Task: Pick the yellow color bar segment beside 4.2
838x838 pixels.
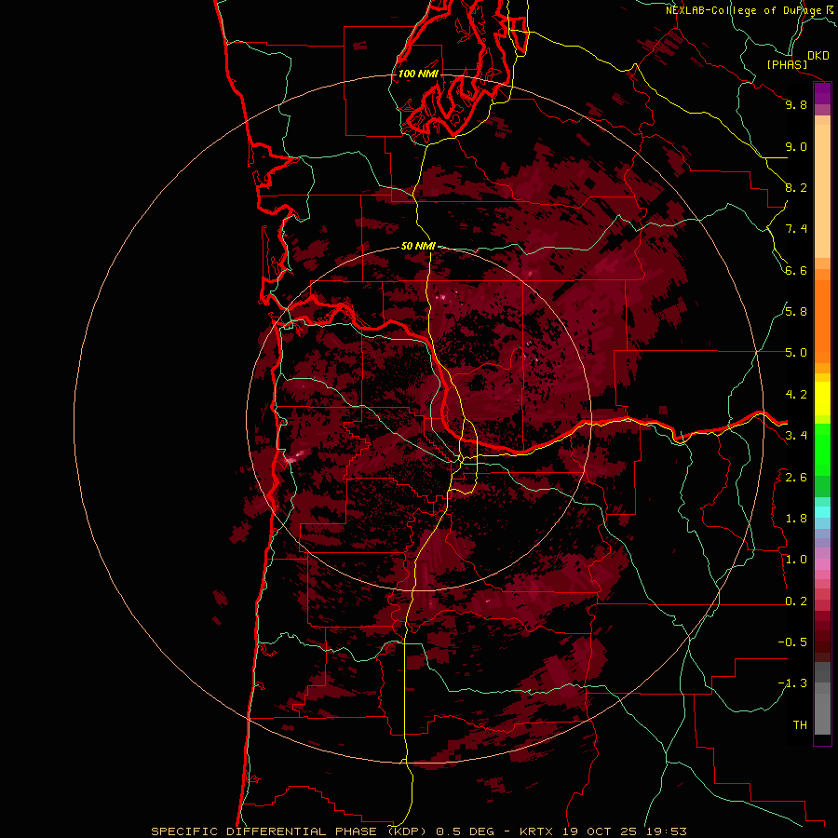Action: click(822, 399)
